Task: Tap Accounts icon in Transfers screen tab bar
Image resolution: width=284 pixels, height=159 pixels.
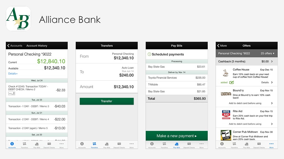Action: (x=82, y=144)
